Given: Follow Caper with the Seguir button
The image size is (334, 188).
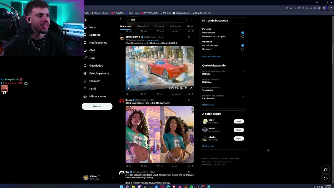Looking at the screenshot, I should [x=239, y=121].
